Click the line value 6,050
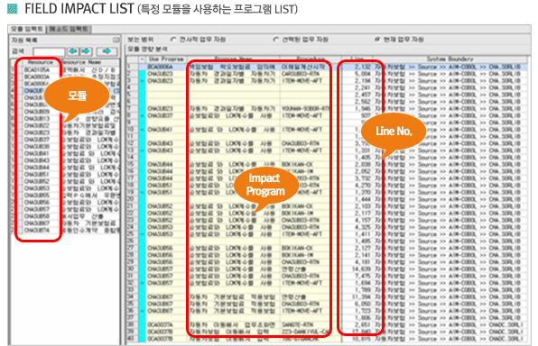This screenshot has width=538, height=346. 363,305
